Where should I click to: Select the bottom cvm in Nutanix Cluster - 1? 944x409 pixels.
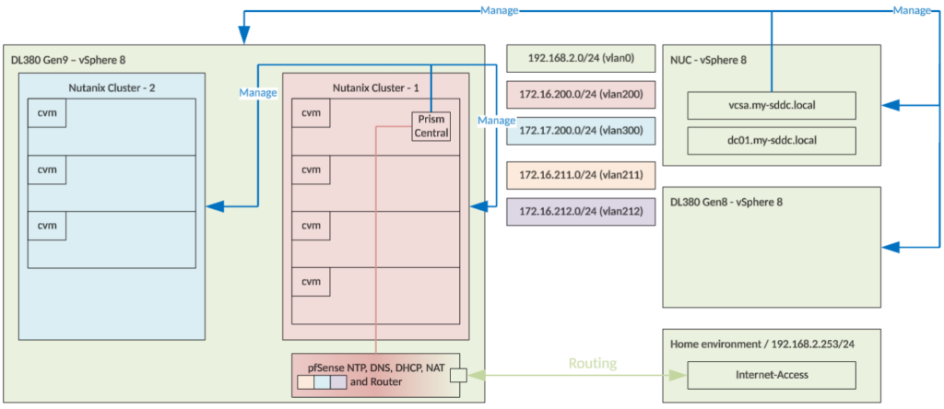310,281
